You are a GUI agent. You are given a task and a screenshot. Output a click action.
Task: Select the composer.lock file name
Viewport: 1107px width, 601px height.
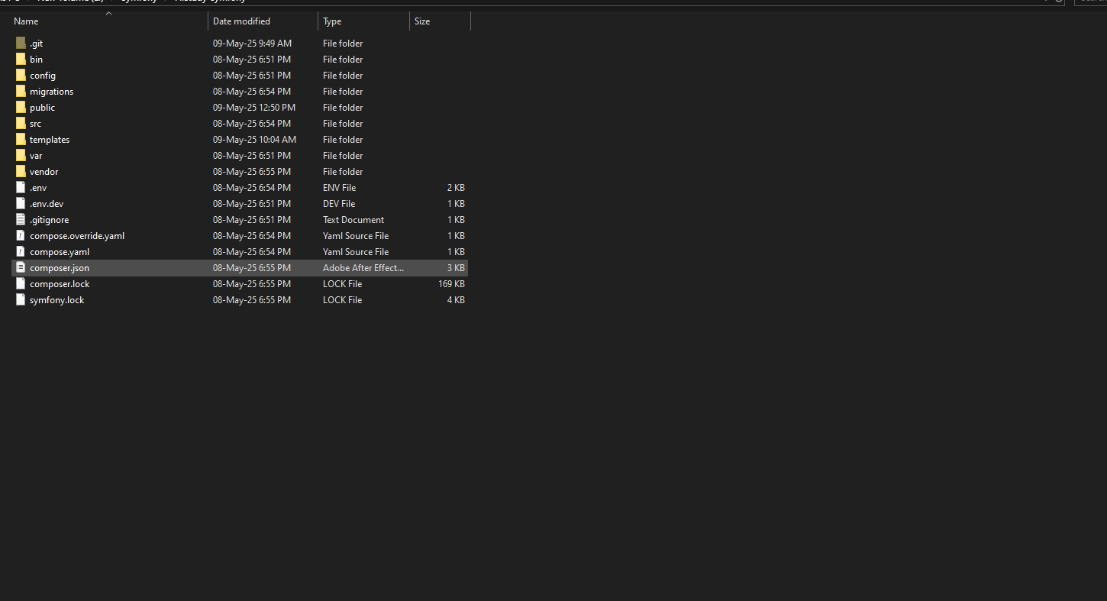60,284
